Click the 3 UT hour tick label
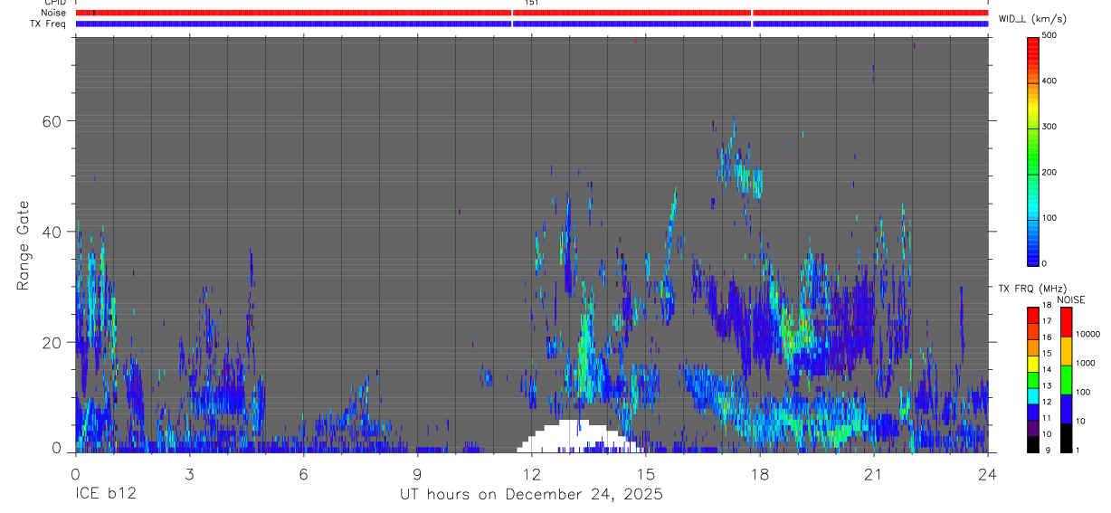This screenshot has width=1111, height=513. coord(189,473)
